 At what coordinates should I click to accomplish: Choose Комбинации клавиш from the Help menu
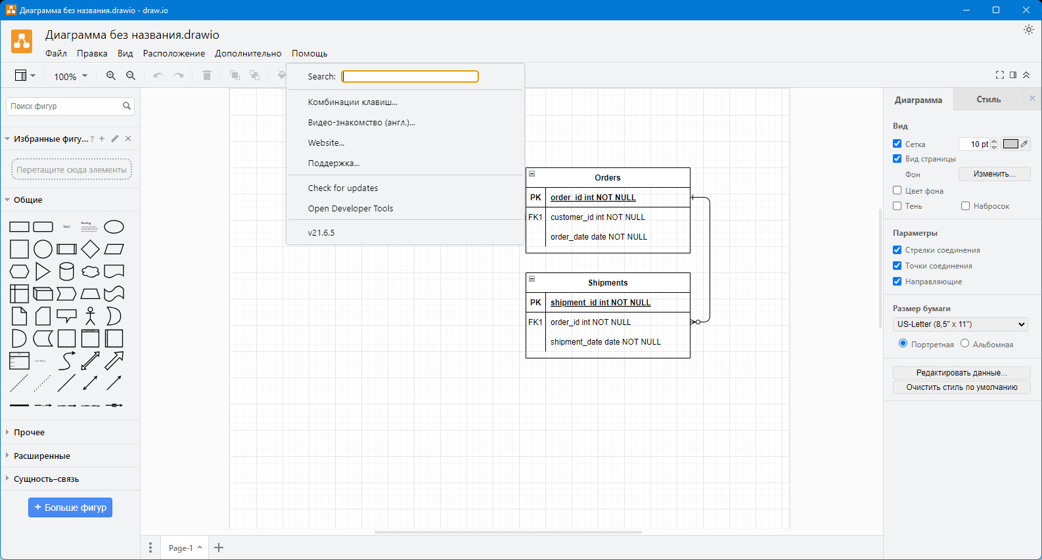(x=353, y=102)
